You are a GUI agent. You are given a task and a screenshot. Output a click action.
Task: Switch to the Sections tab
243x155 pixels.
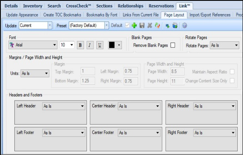(104, 6)
